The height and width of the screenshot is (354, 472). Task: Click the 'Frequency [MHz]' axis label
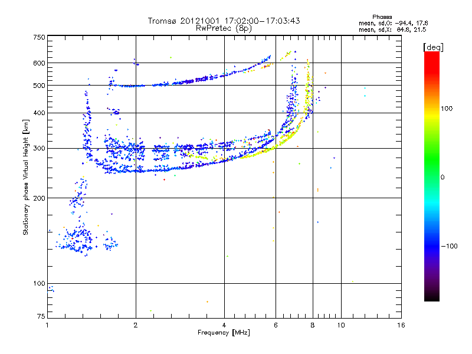click(224, 333)
